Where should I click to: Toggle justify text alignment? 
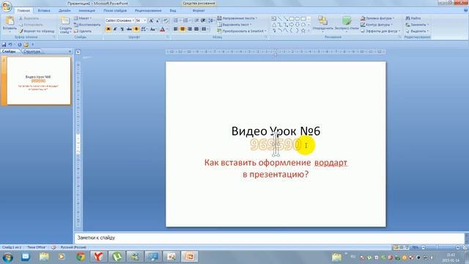click(x=196, y=29)
